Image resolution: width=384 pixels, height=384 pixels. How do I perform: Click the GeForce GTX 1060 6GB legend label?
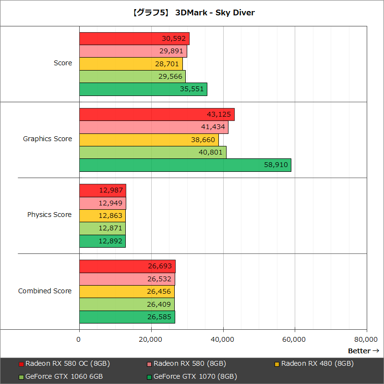tap(64, 376)
